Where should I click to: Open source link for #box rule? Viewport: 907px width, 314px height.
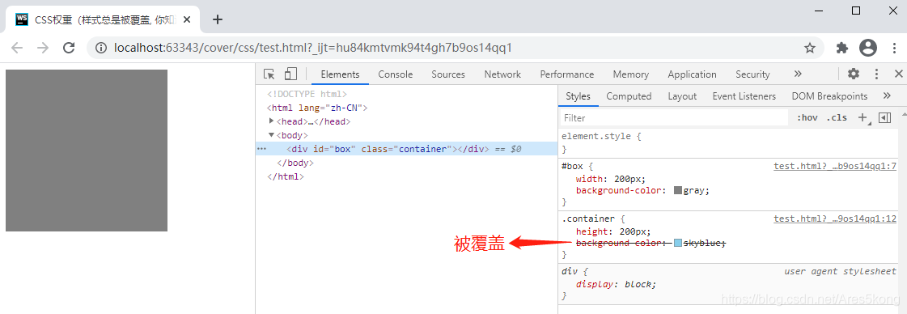click(835, 167)
